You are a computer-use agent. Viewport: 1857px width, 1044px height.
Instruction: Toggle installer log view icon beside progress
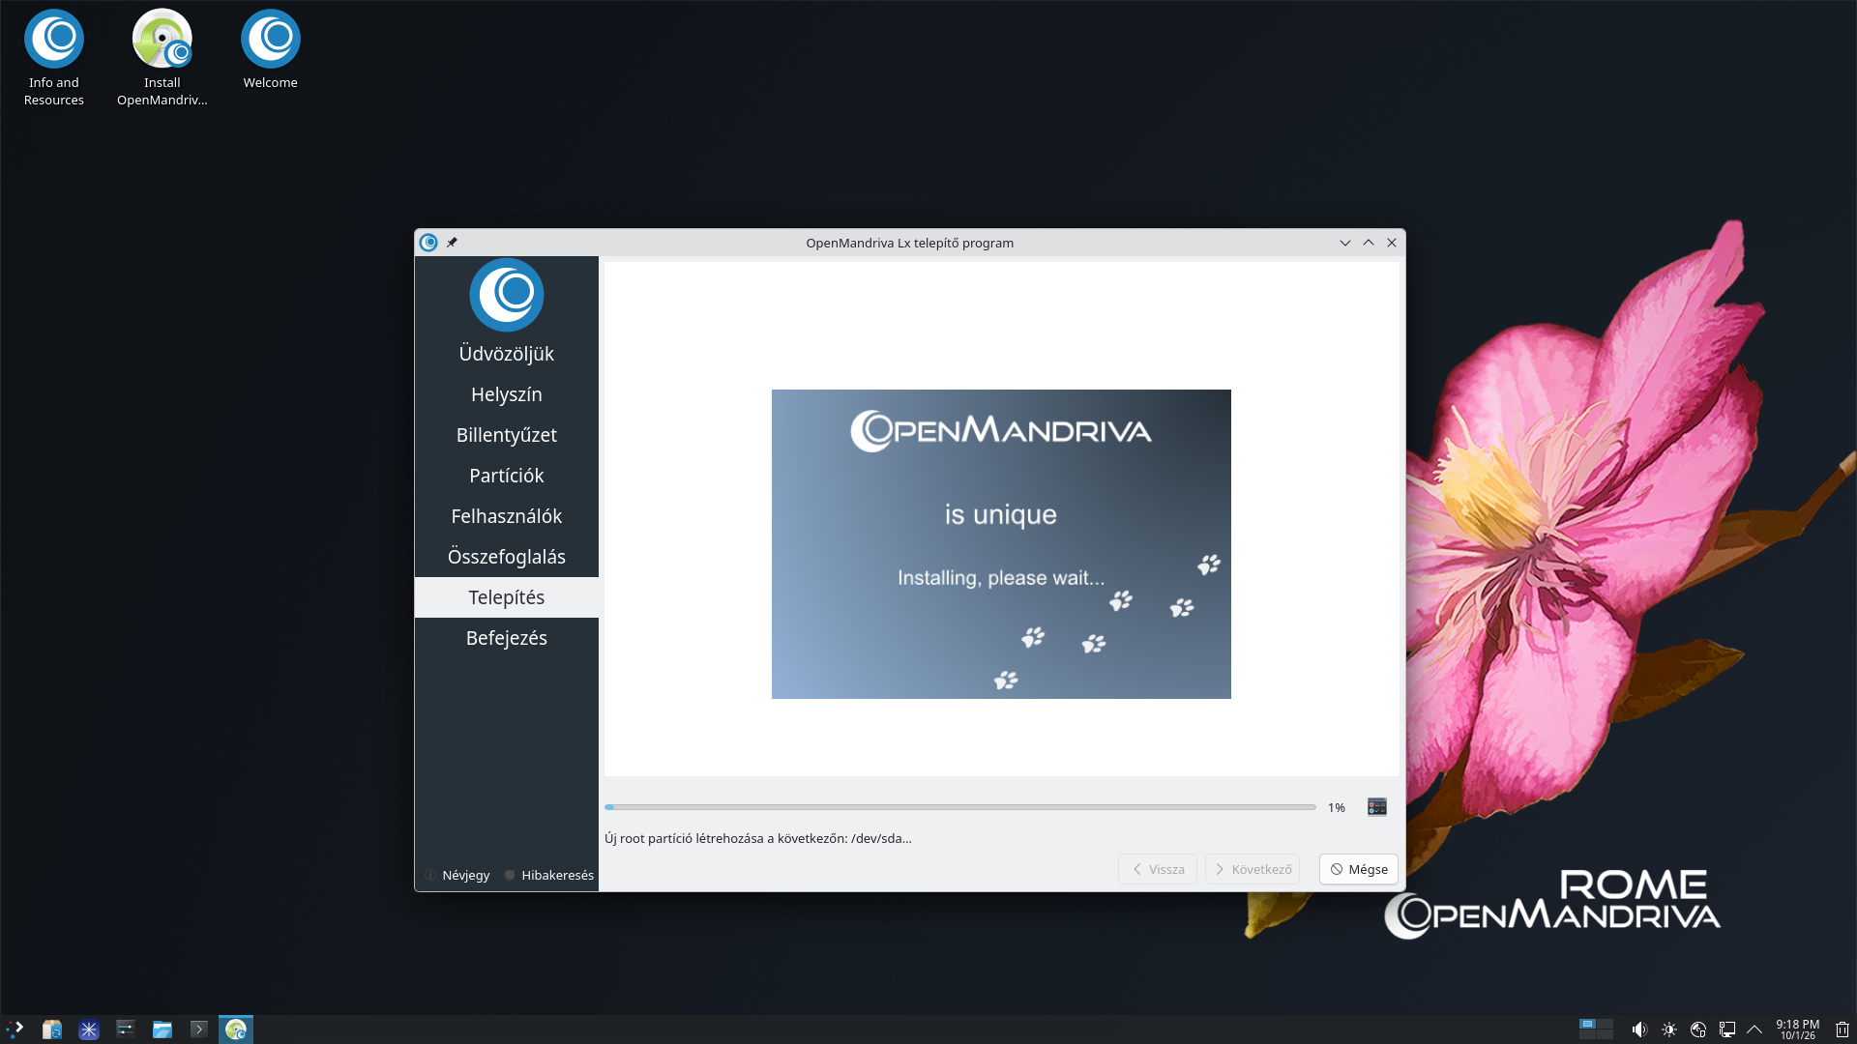(x=1377, y=807)
